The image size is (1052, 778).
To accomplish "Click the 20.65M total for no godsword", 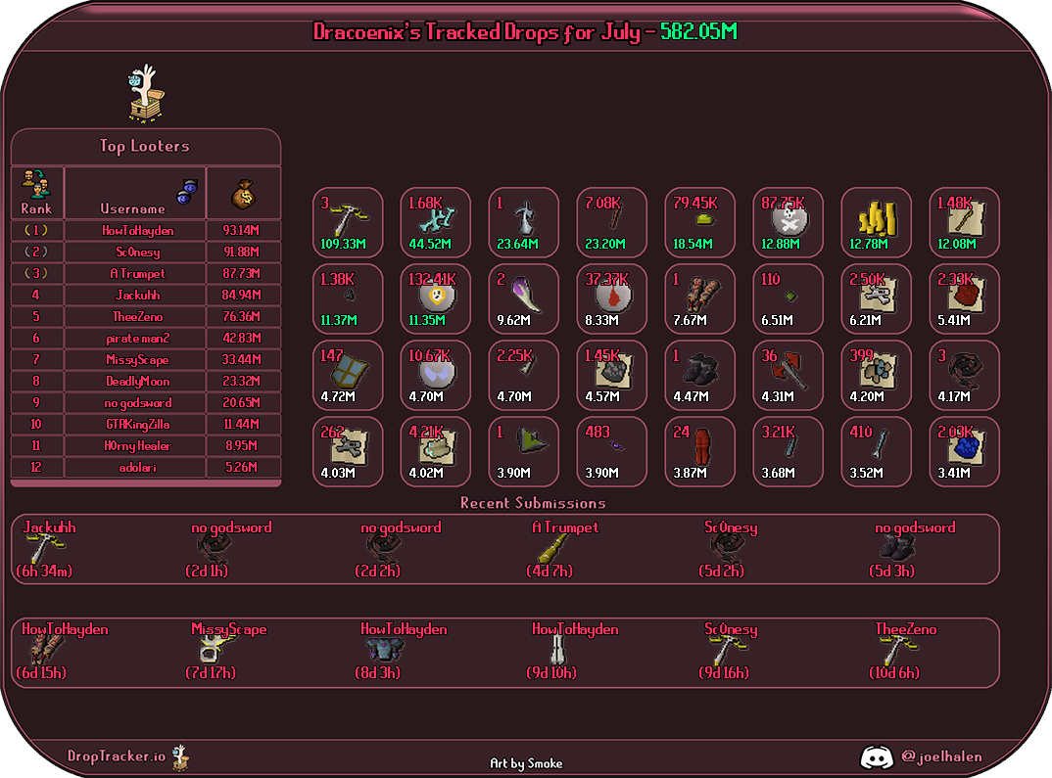I will pos(242,403).
